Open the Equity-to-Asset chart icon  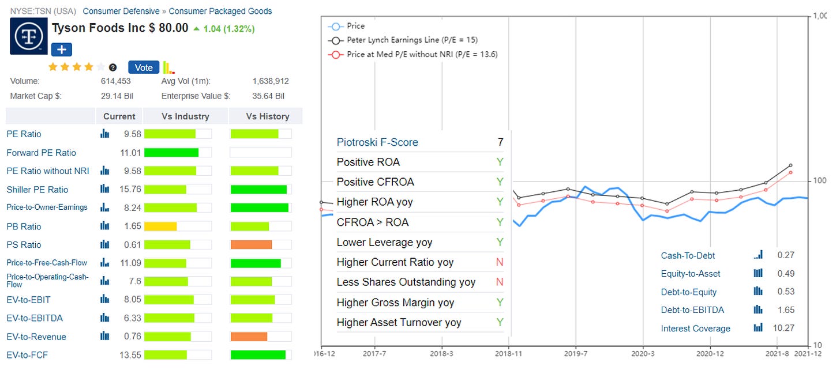[x=758, y=273]
